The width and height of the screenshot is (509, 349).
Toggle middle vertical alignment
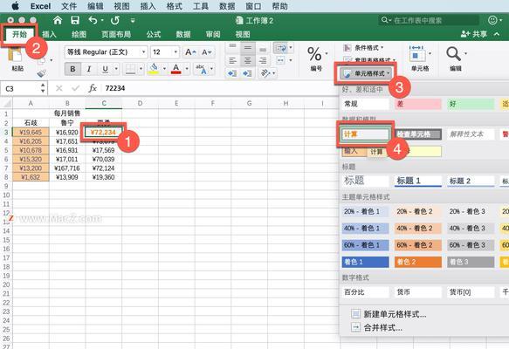pyautogui.click(x=248, y=48)
